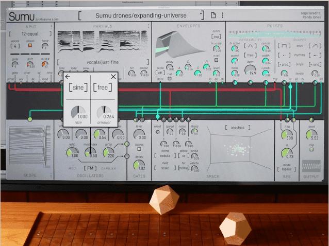The width and height of the screenshot is (329, 246).
Task: Open the reverb selector showing anechoic
Action: (x=238, y=127)
